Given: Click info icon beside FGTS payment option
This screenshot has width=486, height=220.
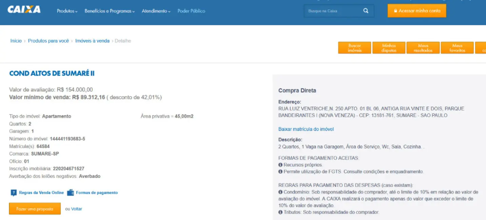Looking at the screenshot, I should click(280, 172).
